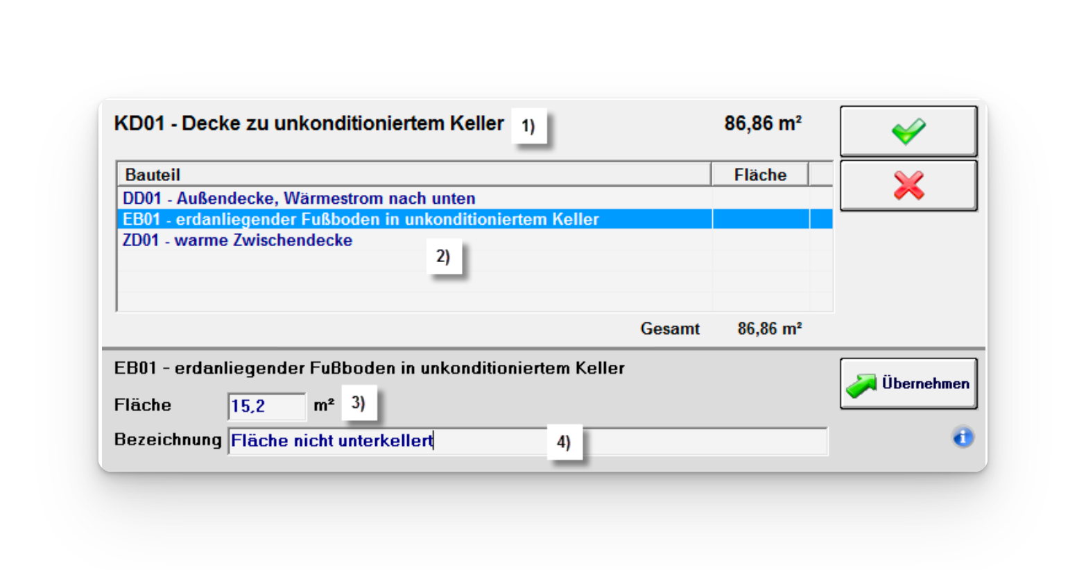Click the Gesamt total label

(x=669, y=329)
